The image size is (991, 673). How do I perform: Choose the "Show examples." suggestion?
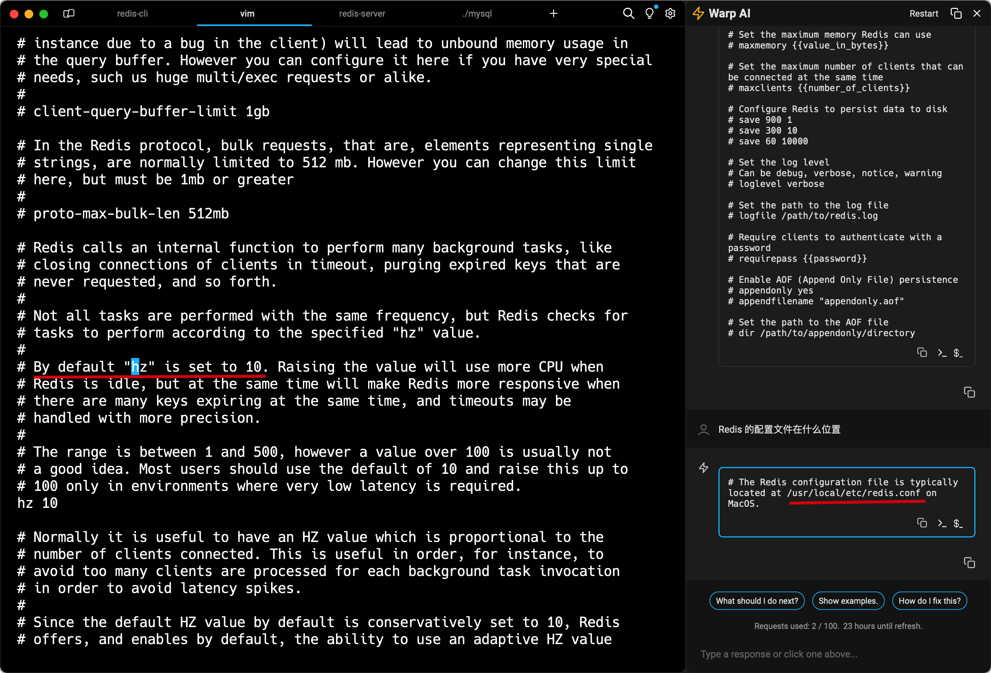pos(848,600)
